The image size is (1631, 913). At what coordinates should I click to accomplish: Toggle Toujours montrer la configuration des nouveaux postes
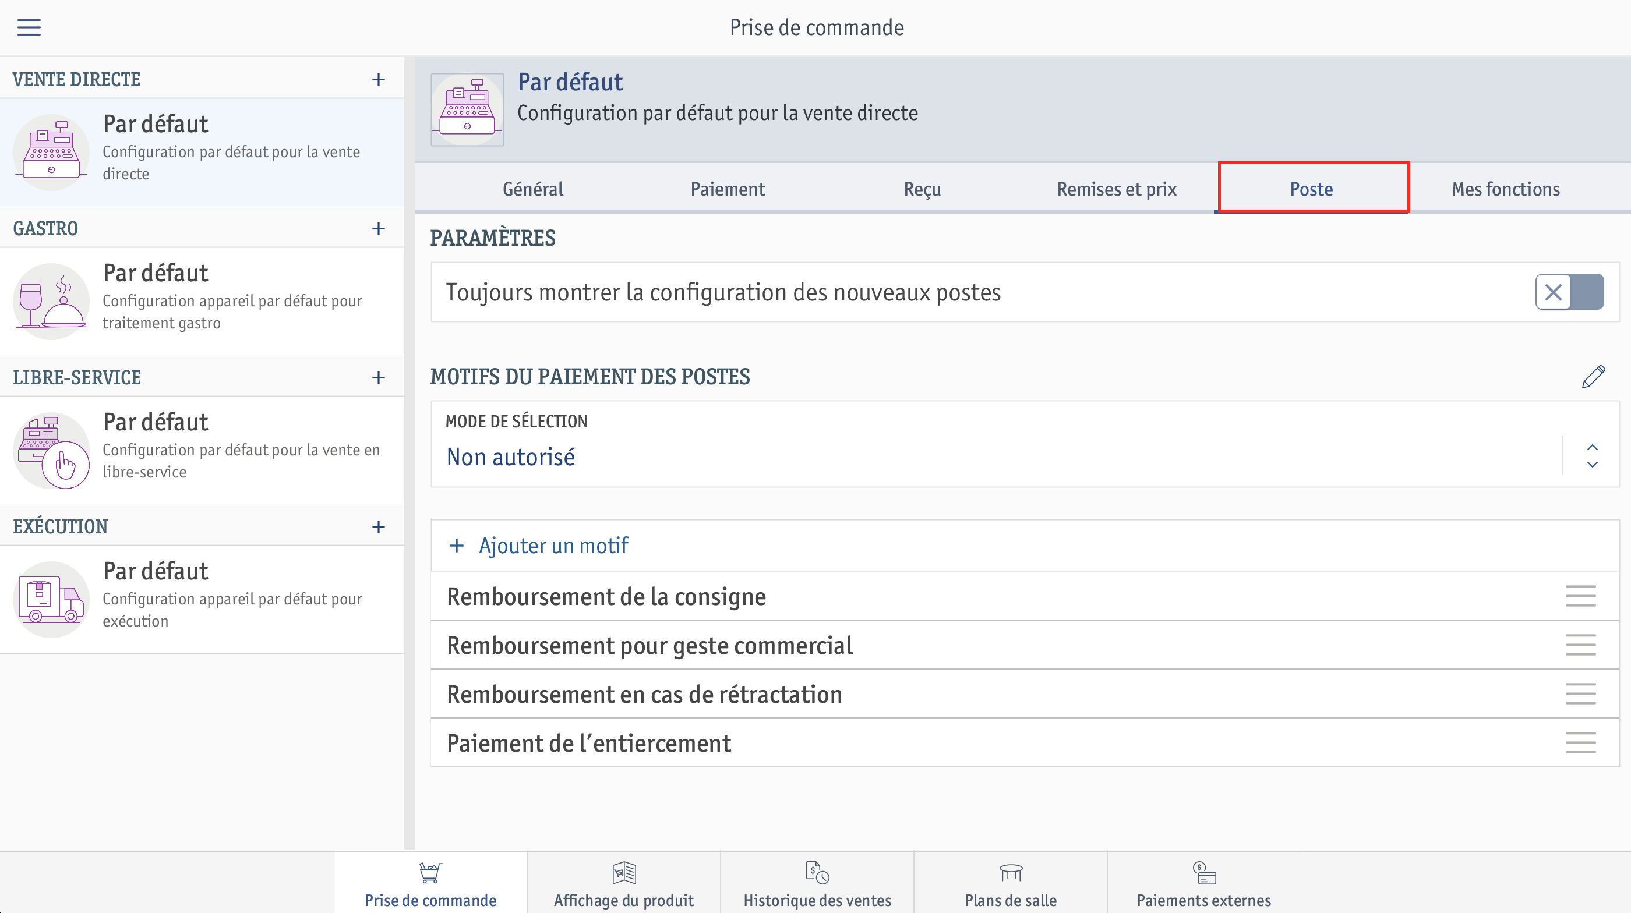[x=1569, y=292]
